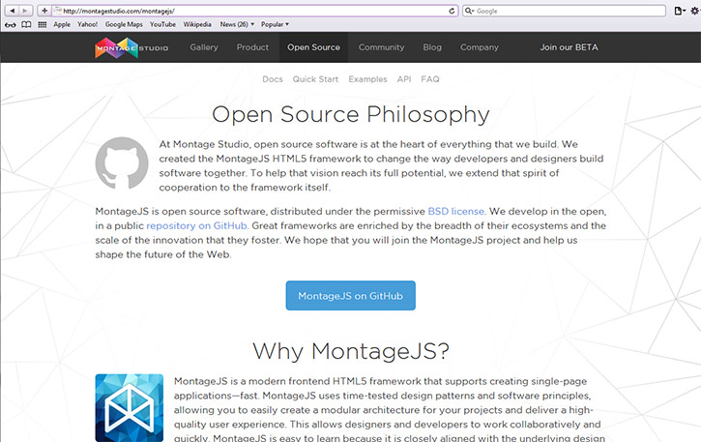This screenshot has height=442, width=701.
Task: Click the GitHub Octocat icon
Action: point(122,162)
